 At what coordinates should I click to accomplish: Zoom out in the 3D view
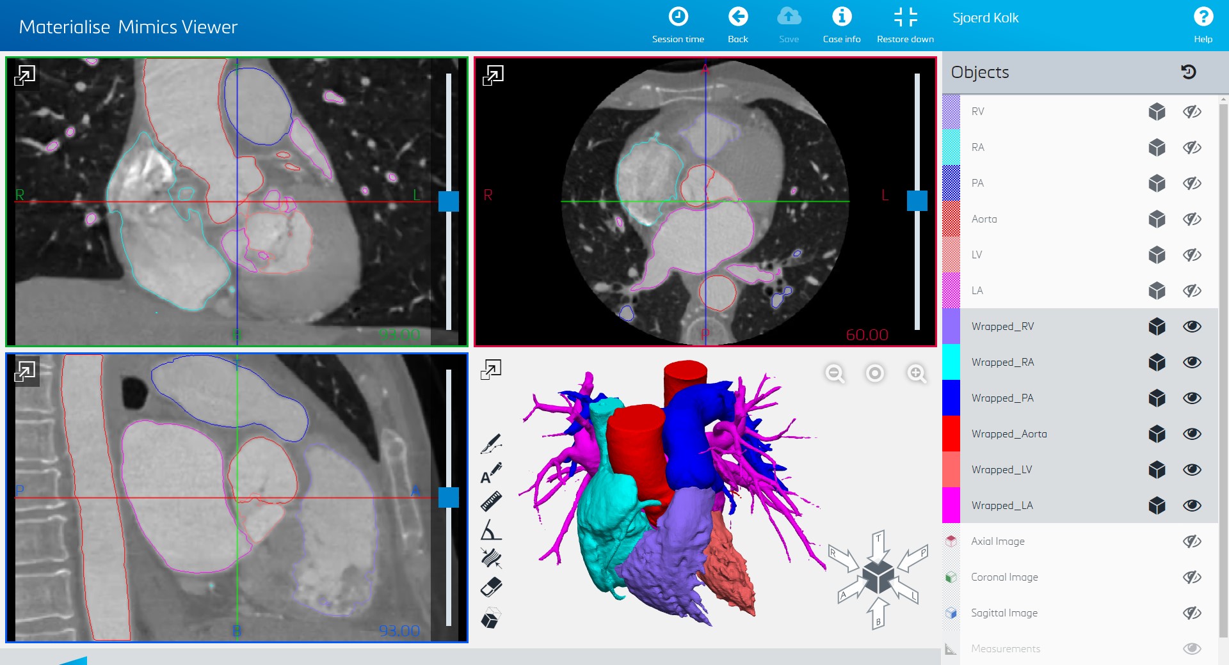click(835, 373)
